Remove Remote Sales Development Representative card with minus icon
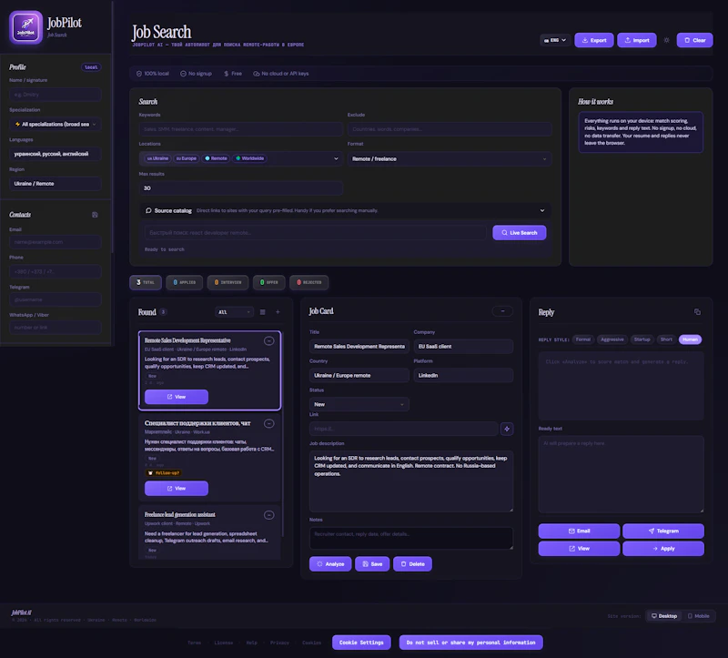 (268, 341)
